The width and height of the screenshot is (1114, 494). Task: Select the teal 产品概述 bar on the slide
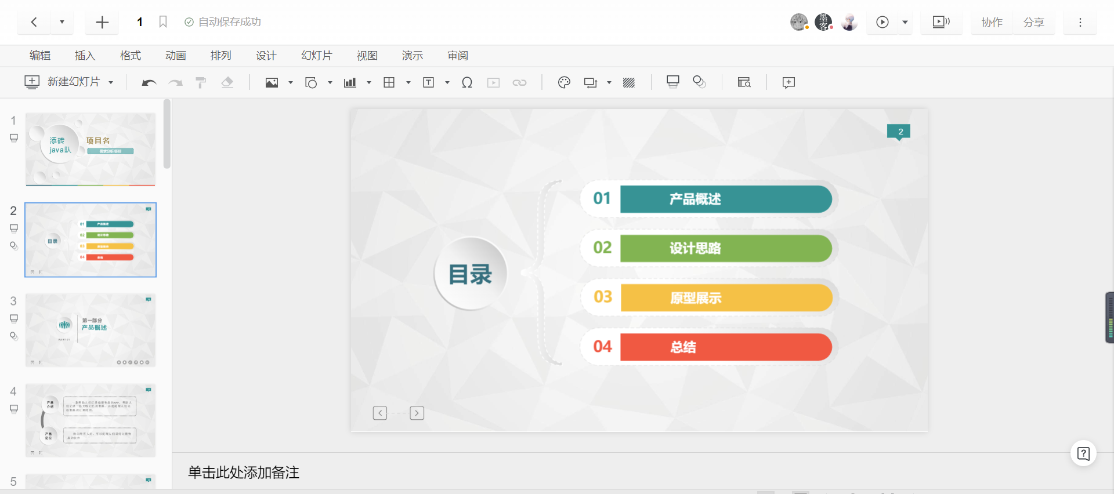click(726, 199)
